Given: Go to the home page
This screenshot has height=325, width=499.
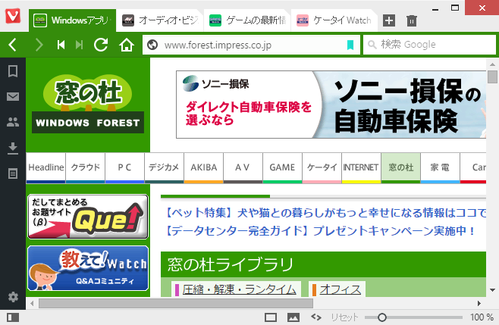Looking at the screenshot, I should pos(127,45).
